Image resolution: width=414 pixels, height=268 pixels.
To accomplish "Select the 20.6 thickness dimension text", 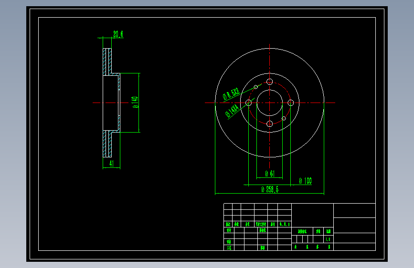I will (118, 34).
